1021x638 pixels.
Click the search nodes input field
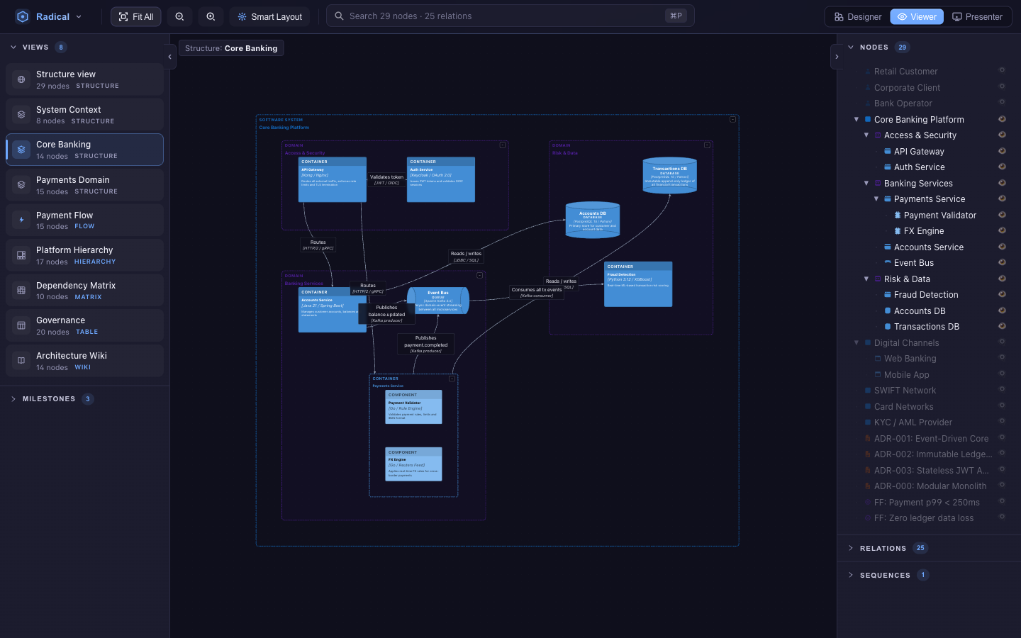[510, 16]
